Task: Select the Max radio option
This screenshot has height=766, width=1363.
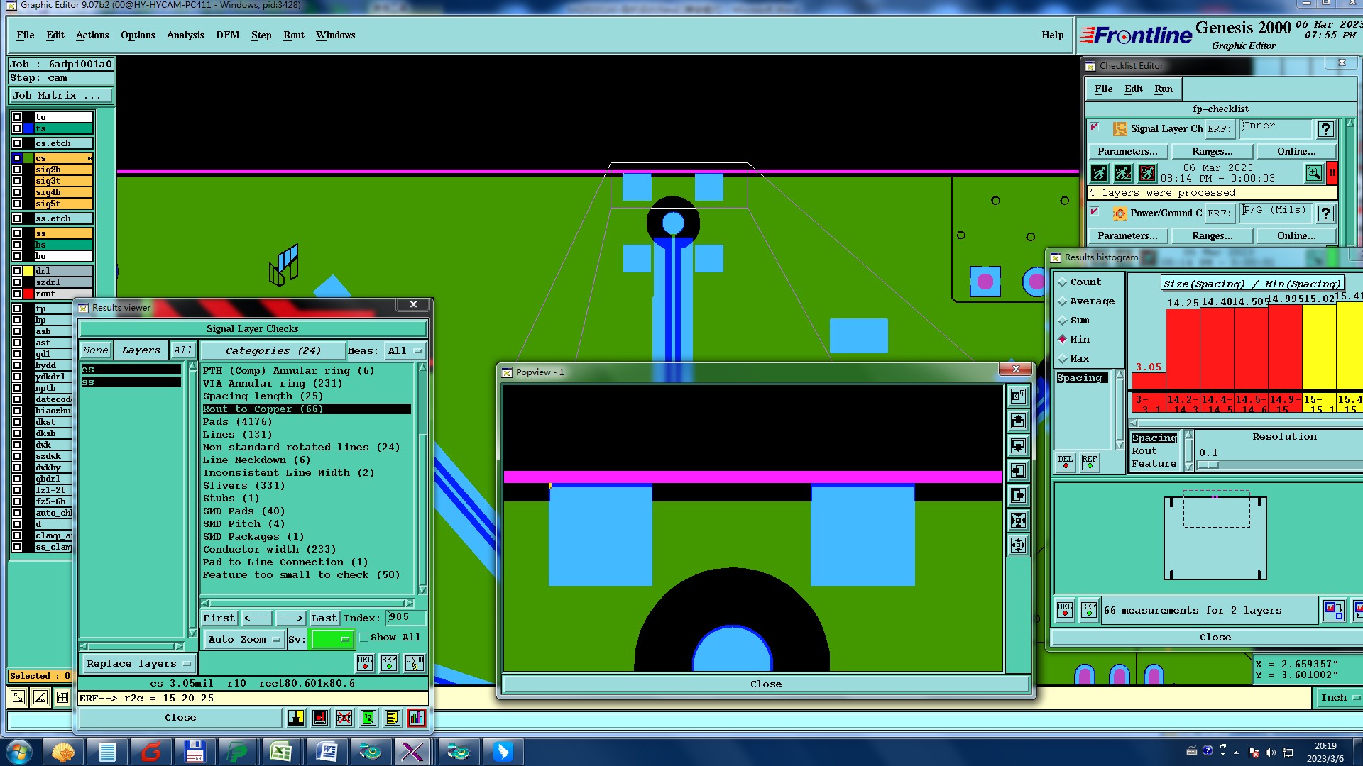Action: (1063, 359)
